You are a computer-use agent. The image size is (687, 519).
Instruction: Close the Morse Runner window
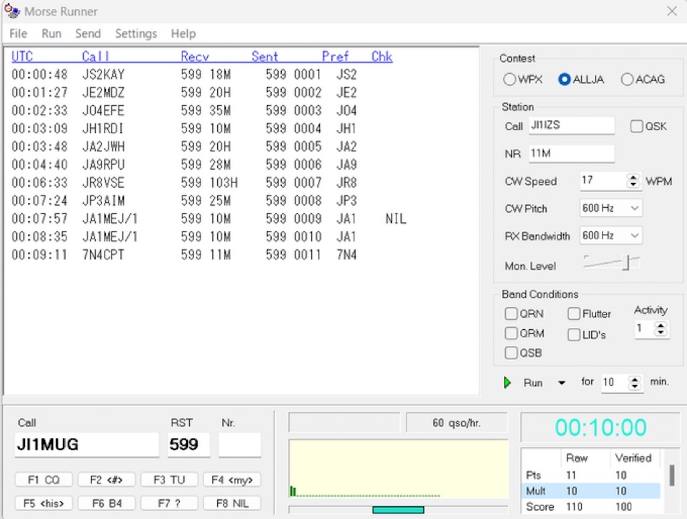click(672, 11)
